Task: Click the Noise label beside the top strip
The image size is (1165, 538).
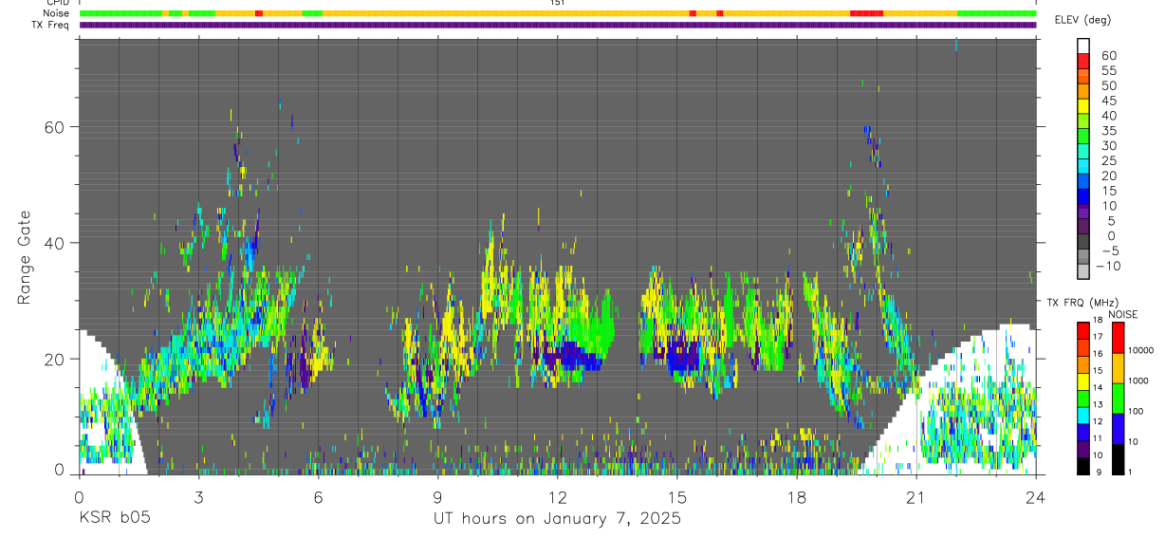Action: point(57,13)
